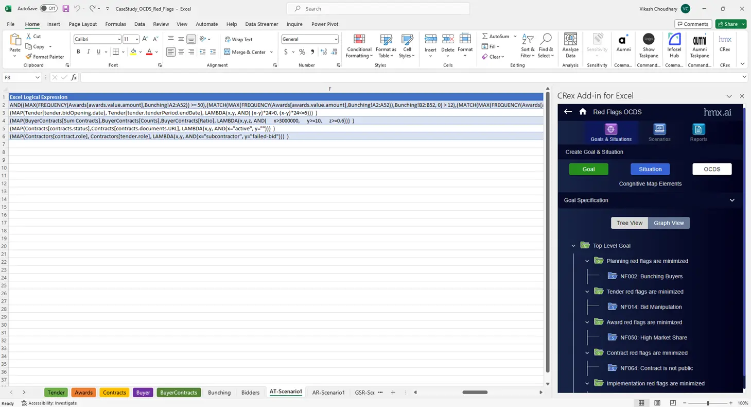Switch to the Awards sheet tab
Viewport: 751px width, 407px height.
tap(83, 393)
